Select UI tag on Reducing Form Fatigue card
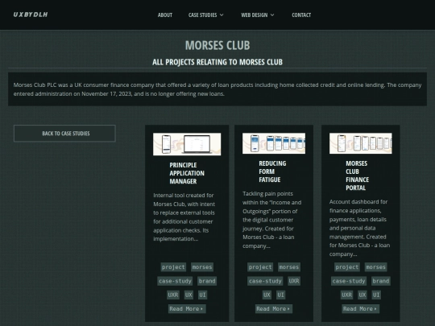Image resolution: width=435 pixels, height=326 pixels. 281,295
